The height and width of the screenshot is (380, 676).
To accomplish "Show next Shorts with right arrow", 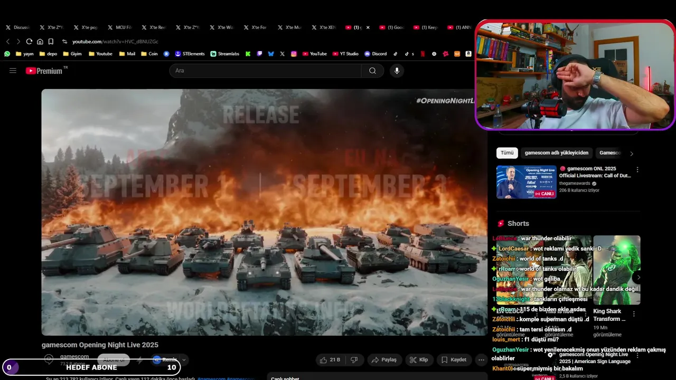I will (639, 277).
